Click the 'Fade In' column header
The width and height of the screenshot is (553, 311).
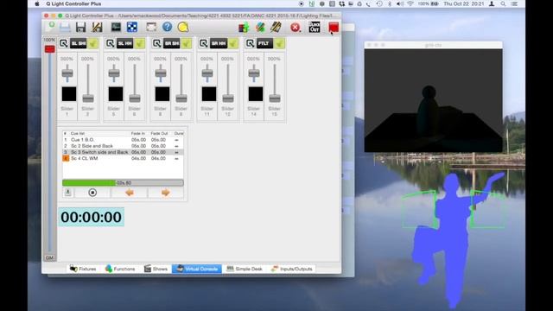[138, 134]
